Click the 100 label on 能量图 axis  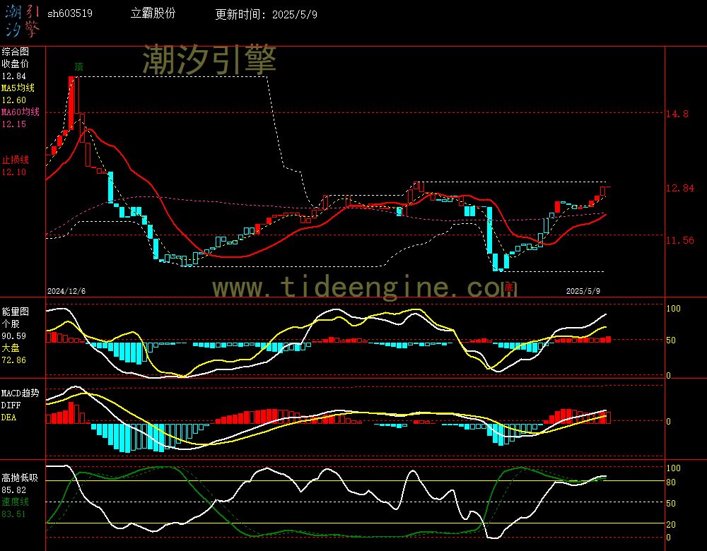tap(673, 309)
